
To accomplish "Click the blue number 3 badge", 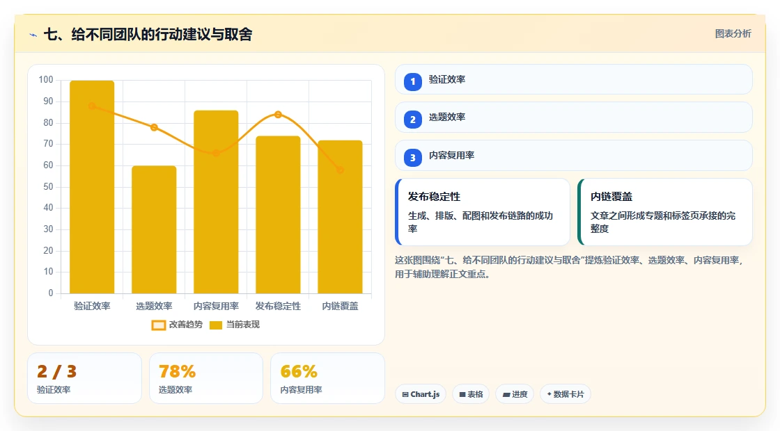I will pyautogui.click(x=413, y=158).
